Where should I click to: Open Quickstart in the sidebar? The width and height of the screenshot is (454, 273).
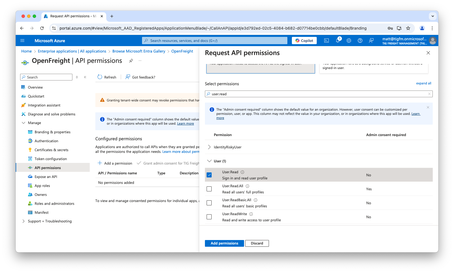click(36, 96)
